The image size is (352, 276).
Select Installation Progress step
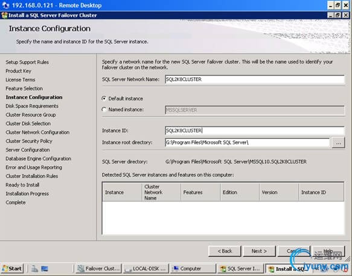coord(27,194)
